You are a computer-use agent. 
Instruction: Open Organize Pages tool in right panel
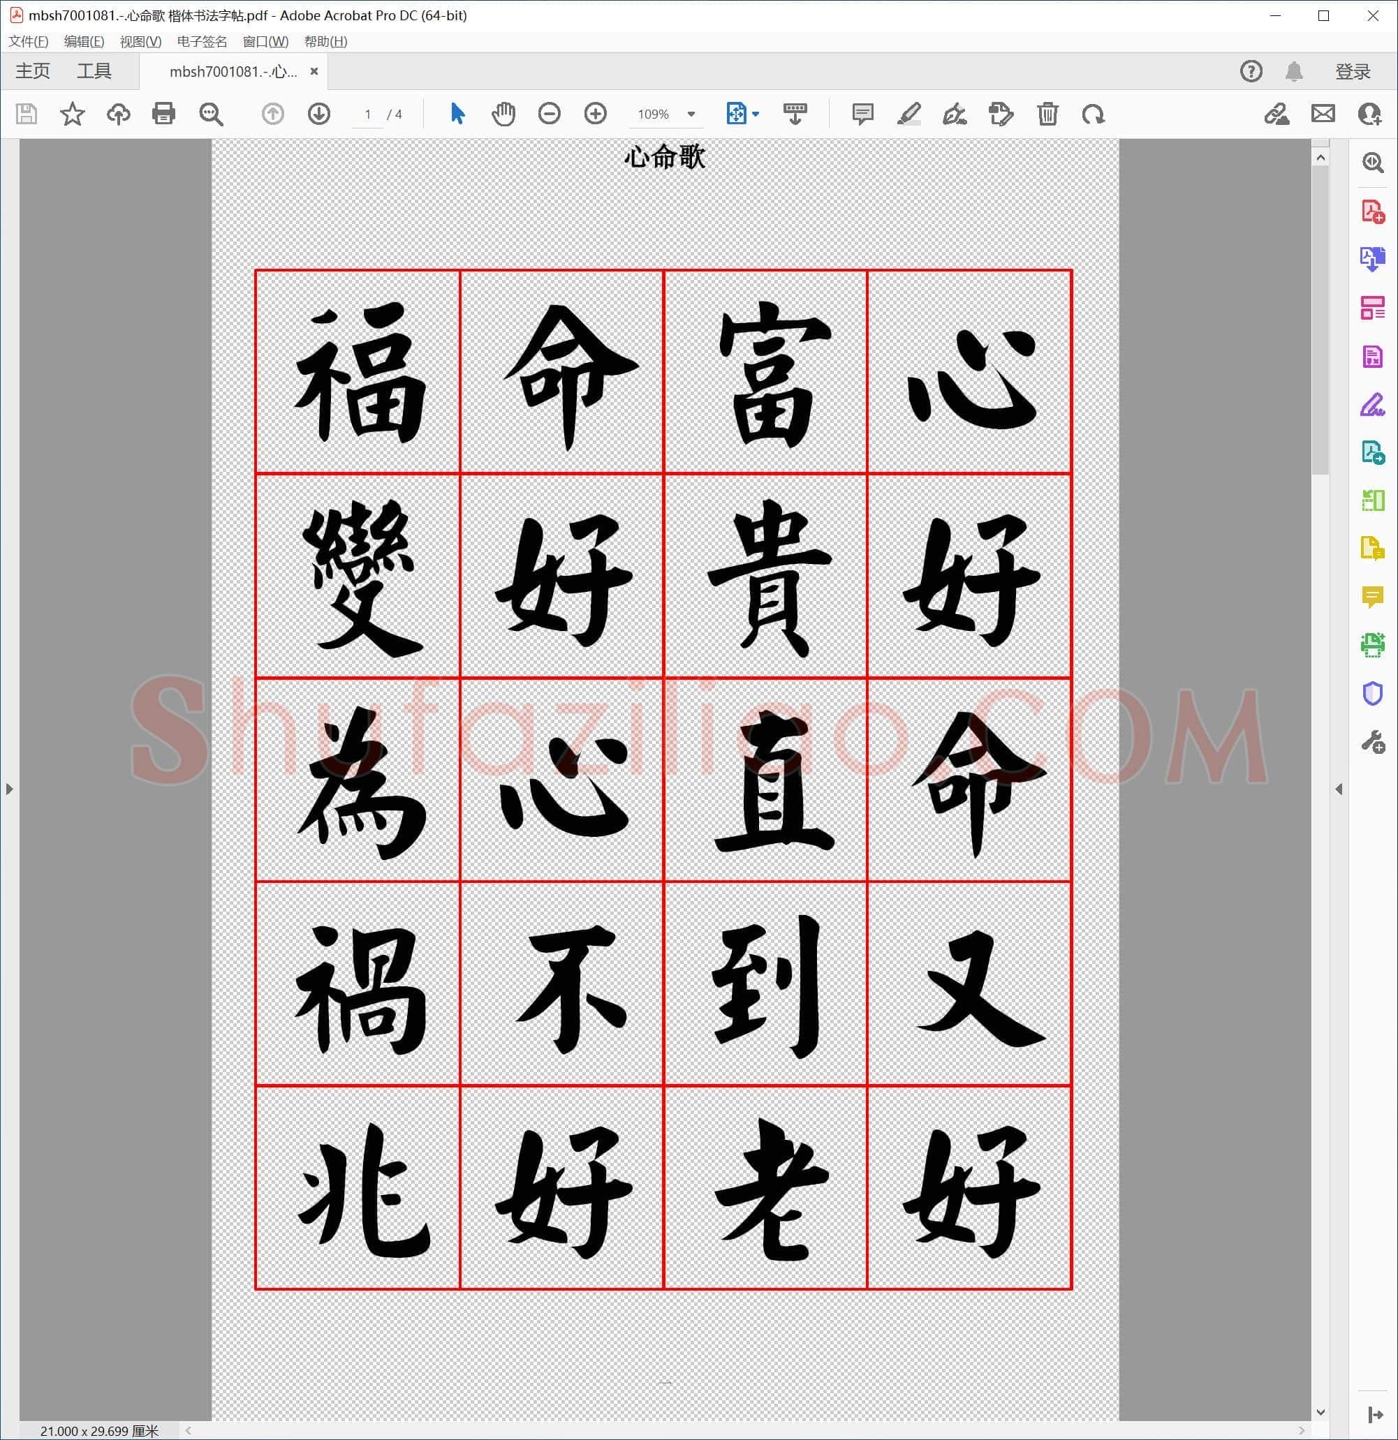tap(1372, 308)
